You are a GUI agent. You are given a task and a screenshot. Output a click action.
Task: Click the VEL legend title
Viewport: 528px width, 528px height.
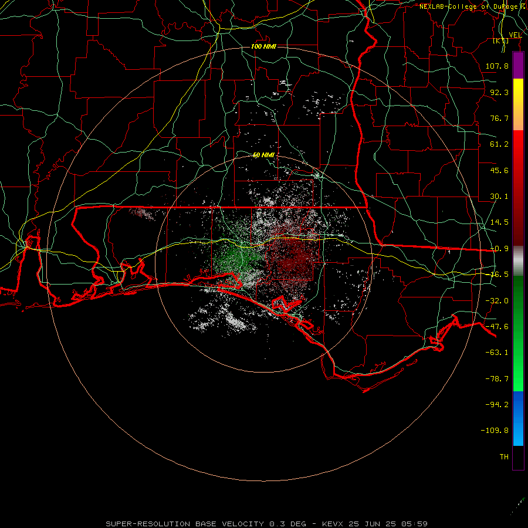[x=515, y=35]
